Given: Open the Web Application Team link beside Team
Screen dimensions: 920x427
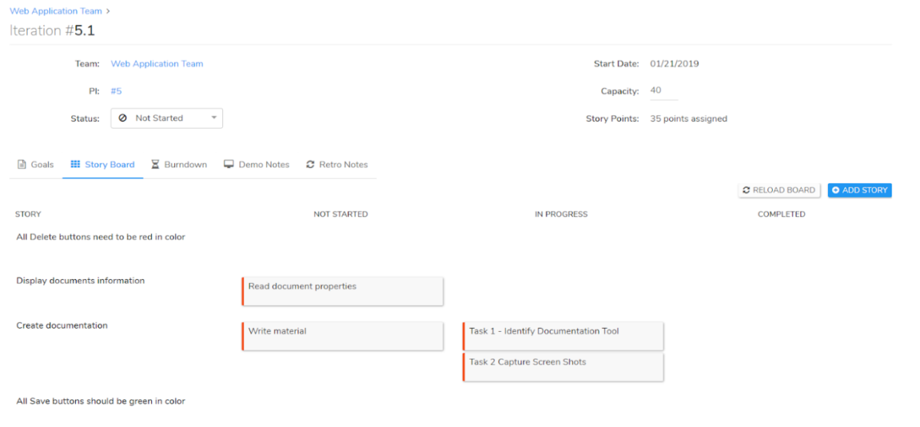Looking at the screenshot, I should (157, 64).
